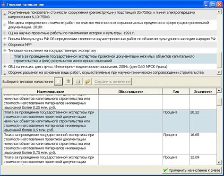The height and width of the screenshot is (176, 224).
Task: Click the floppy disk save icon
Action: (78, 81)
